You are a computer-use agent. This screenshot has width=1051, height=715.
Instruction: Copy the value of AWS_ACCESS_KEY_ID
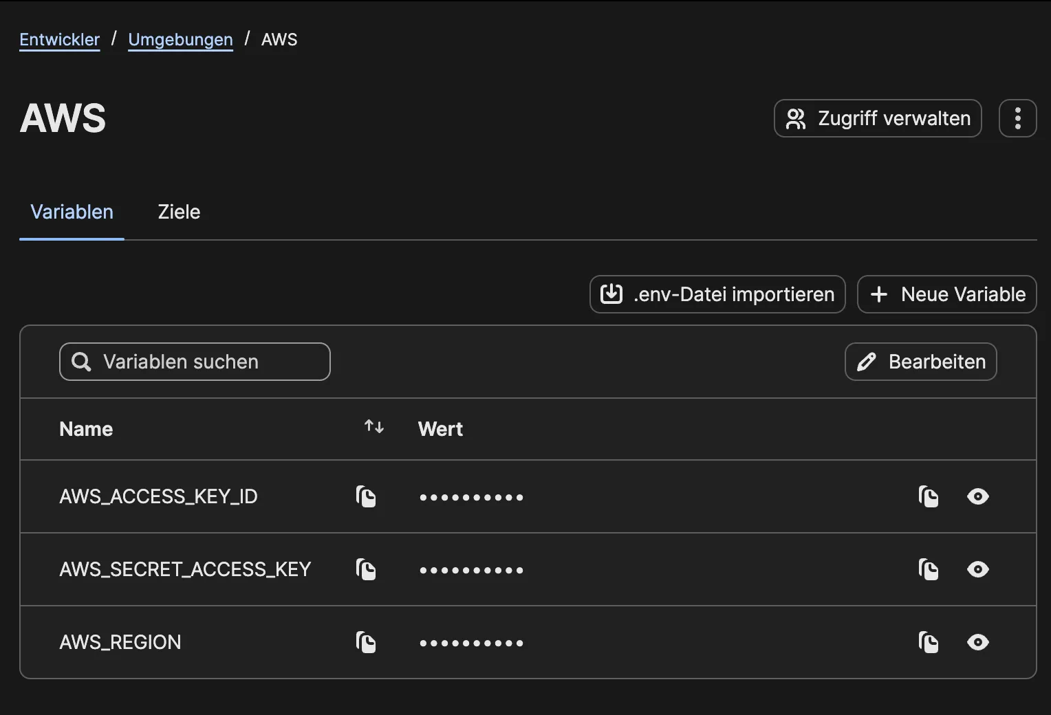click(x=929, y=496)
